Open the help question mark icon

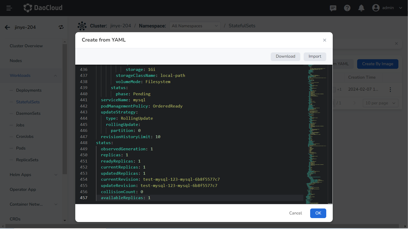click(347, 8)
